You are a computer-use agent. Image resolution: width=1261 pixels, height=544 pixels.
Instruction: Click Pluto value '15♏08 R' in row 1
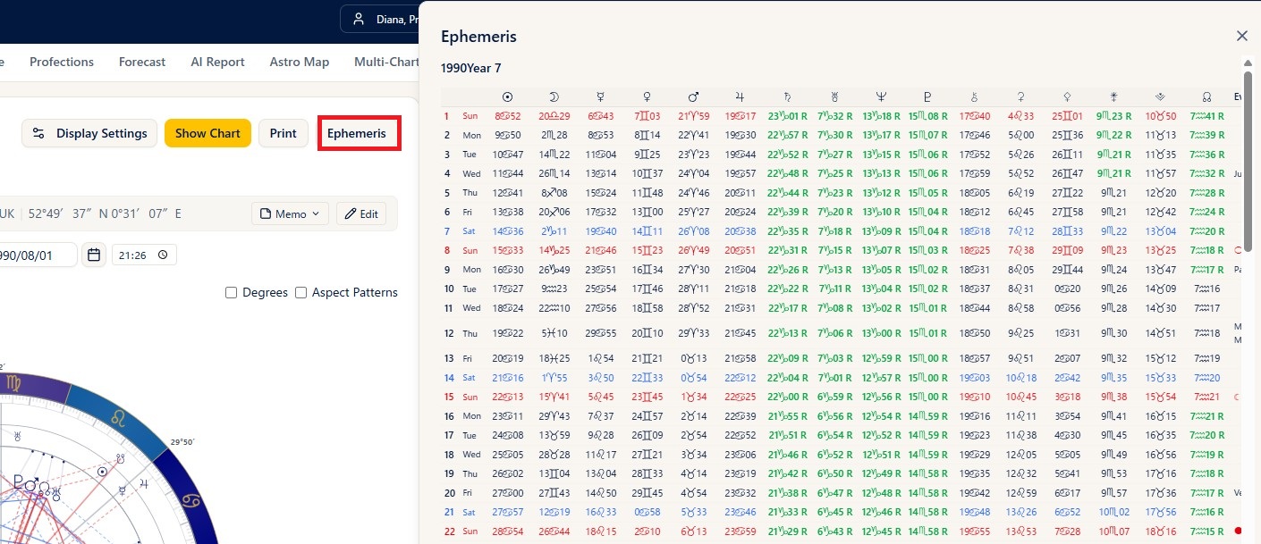(928, 116)
